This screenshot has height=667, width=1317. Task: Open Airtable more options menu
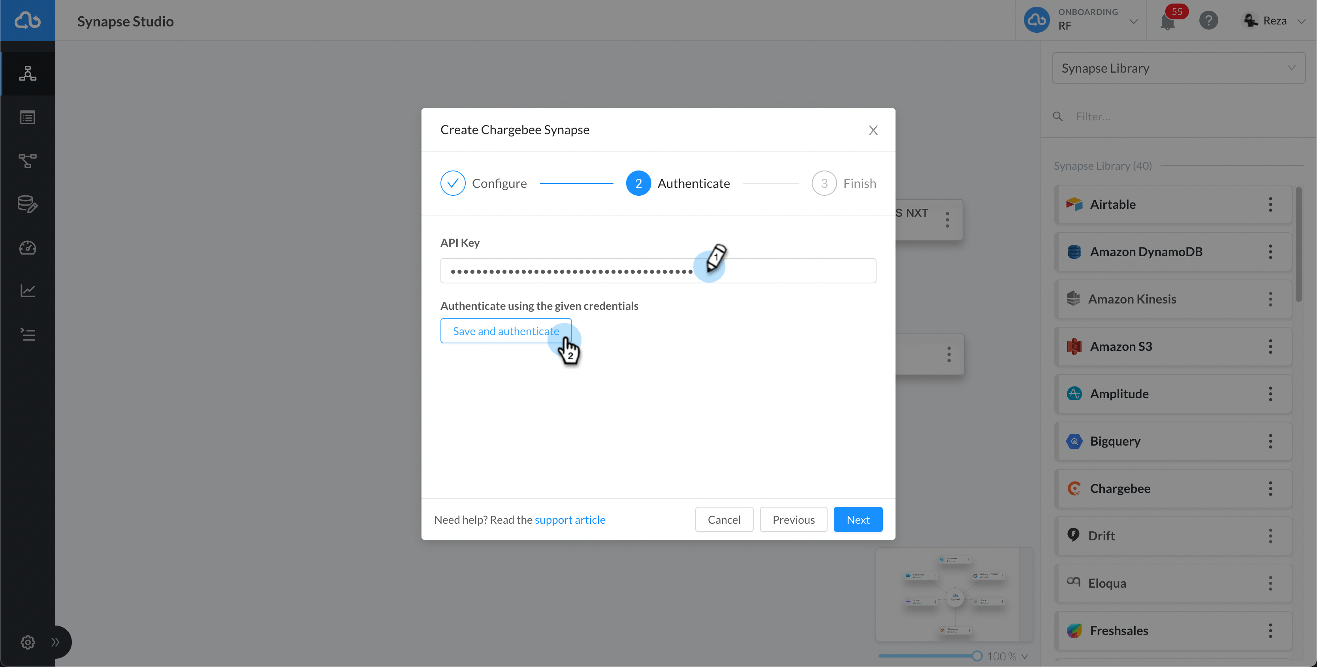tap(1270, 204)
